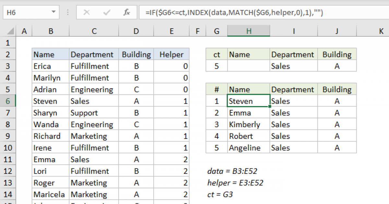This screenshot has width=389, height=204.
Task: Select row 1 header
Action: 8,43
